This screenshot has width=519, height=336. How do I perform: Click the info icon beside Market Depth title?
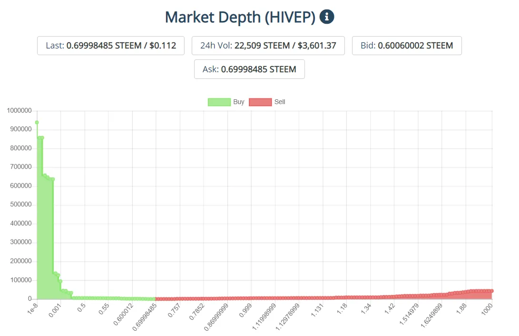coord(326,17)
